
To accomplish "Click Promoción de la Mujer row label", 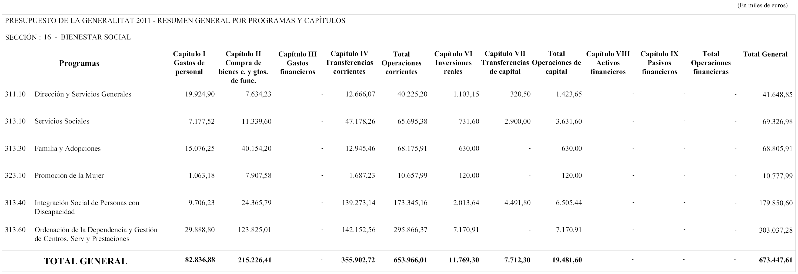I will coord(69,176).
